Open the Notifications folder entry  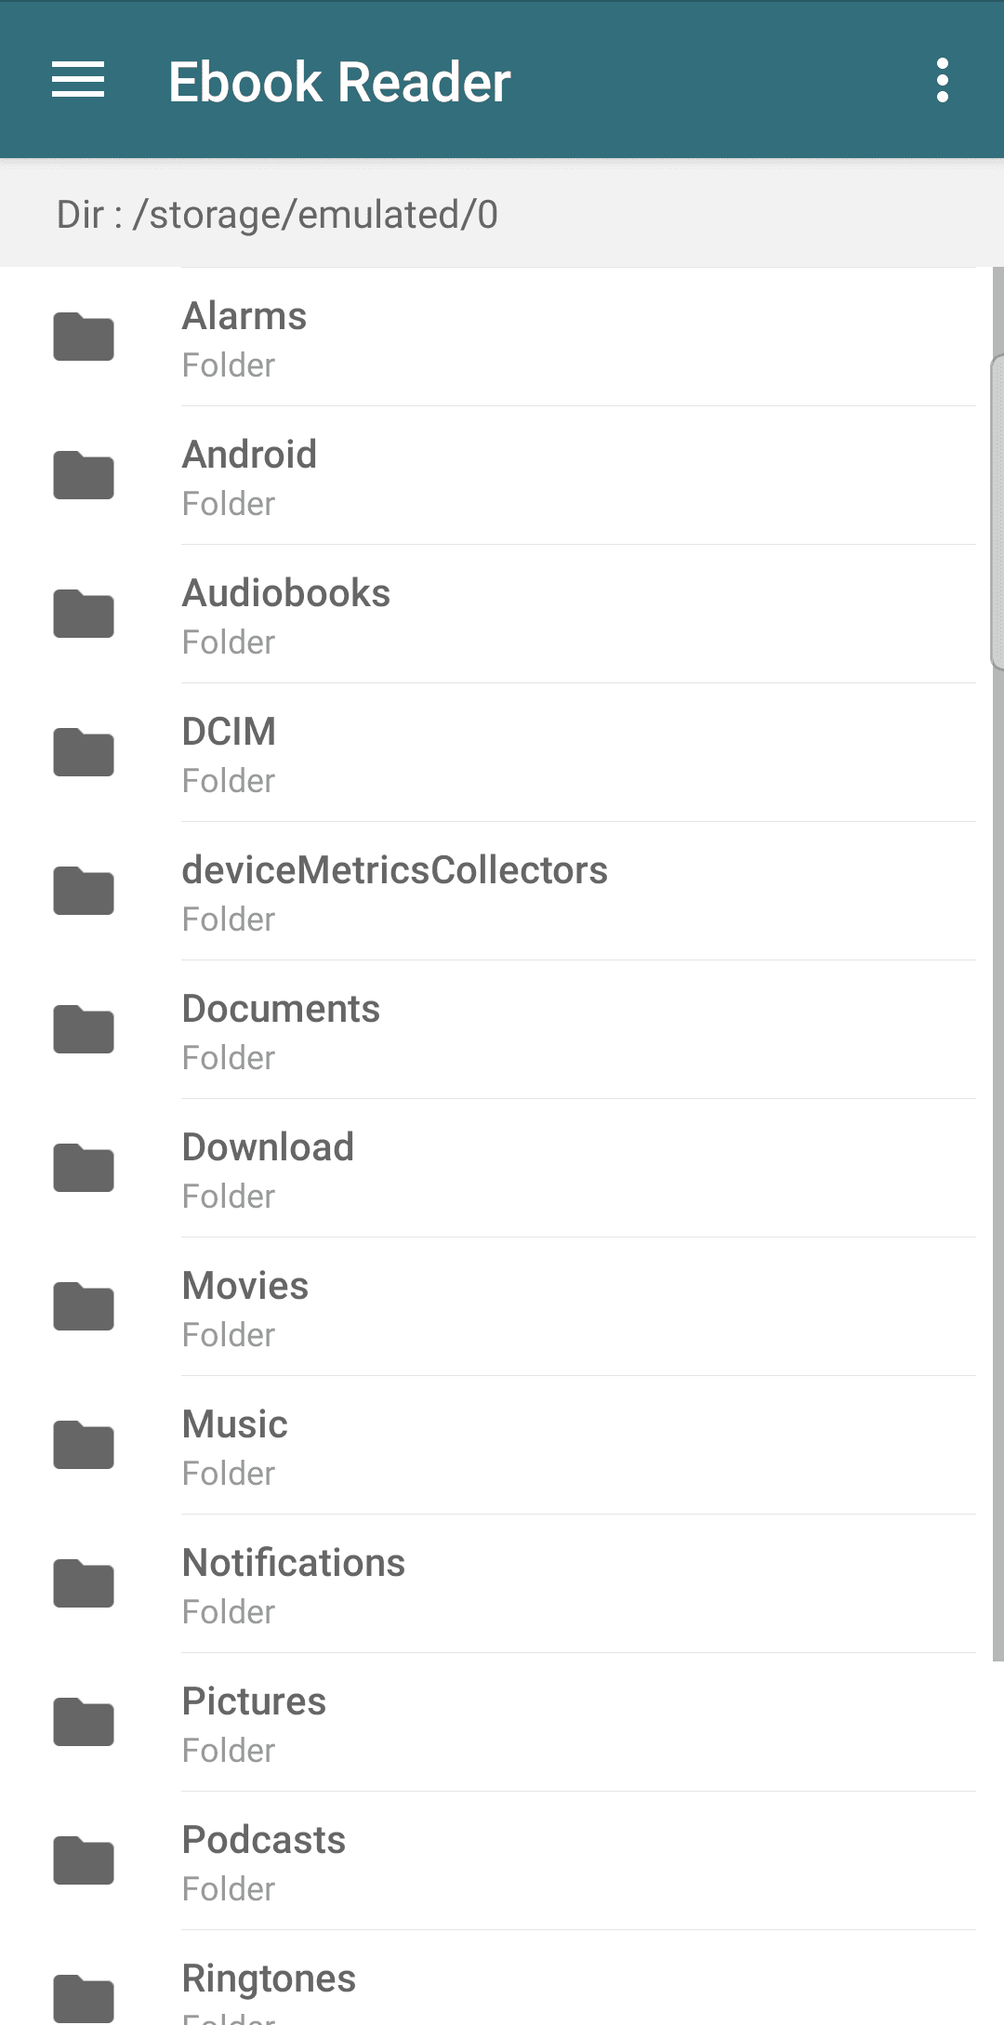[294, 1583]
